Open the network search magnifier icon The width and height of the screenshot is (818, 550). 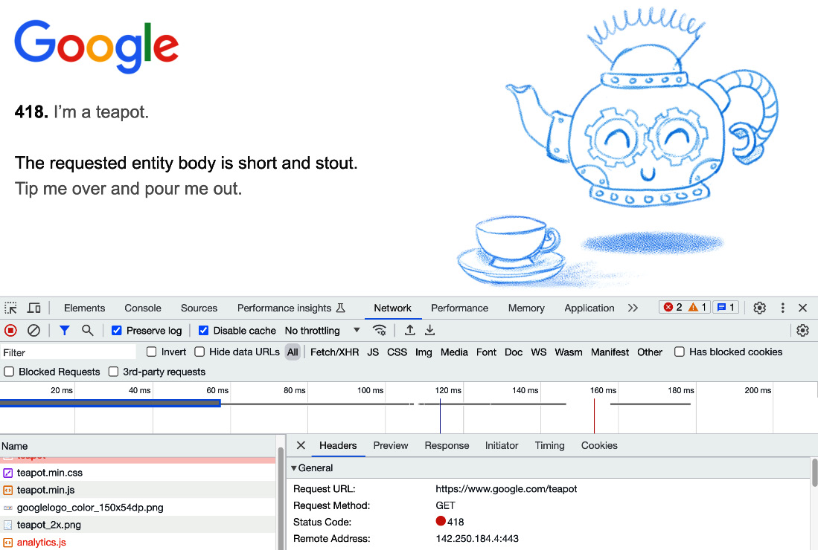pos(88,330)
